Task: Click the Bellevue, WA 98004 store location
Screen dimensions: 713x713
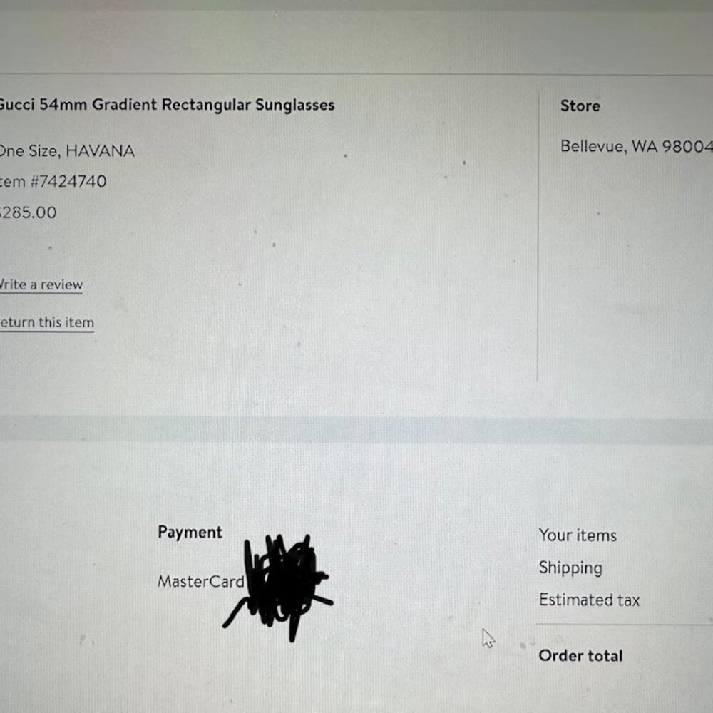Action: 637,146
